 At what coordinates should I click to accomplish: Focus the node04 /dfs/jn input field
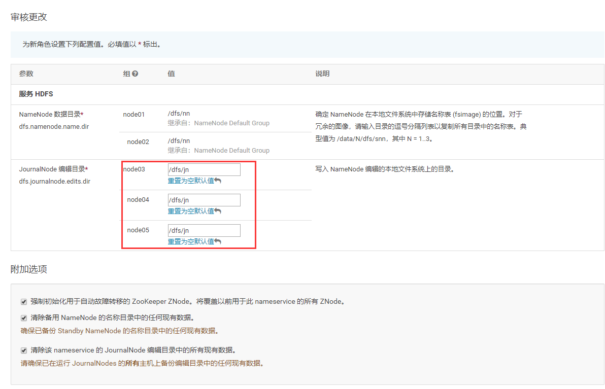[x=204, y=200]
